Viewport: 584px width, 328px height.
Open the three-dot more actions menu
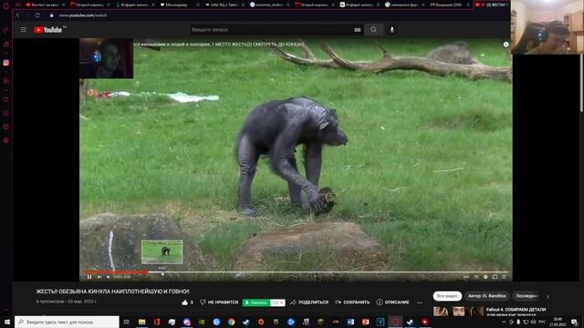(x=420, y=302)
